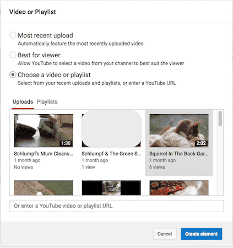Viewport: 233px width, 248px height.
Task: Select the Most recent upload radio button
Action: [13, 35]
